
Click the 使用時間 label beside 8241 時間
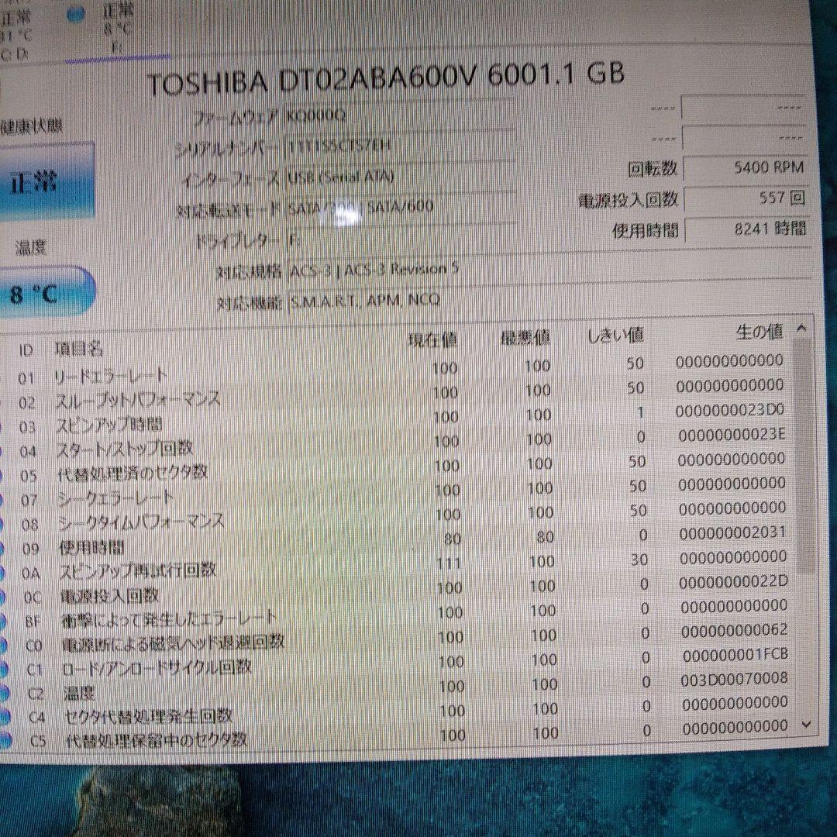tap(645, 231)
